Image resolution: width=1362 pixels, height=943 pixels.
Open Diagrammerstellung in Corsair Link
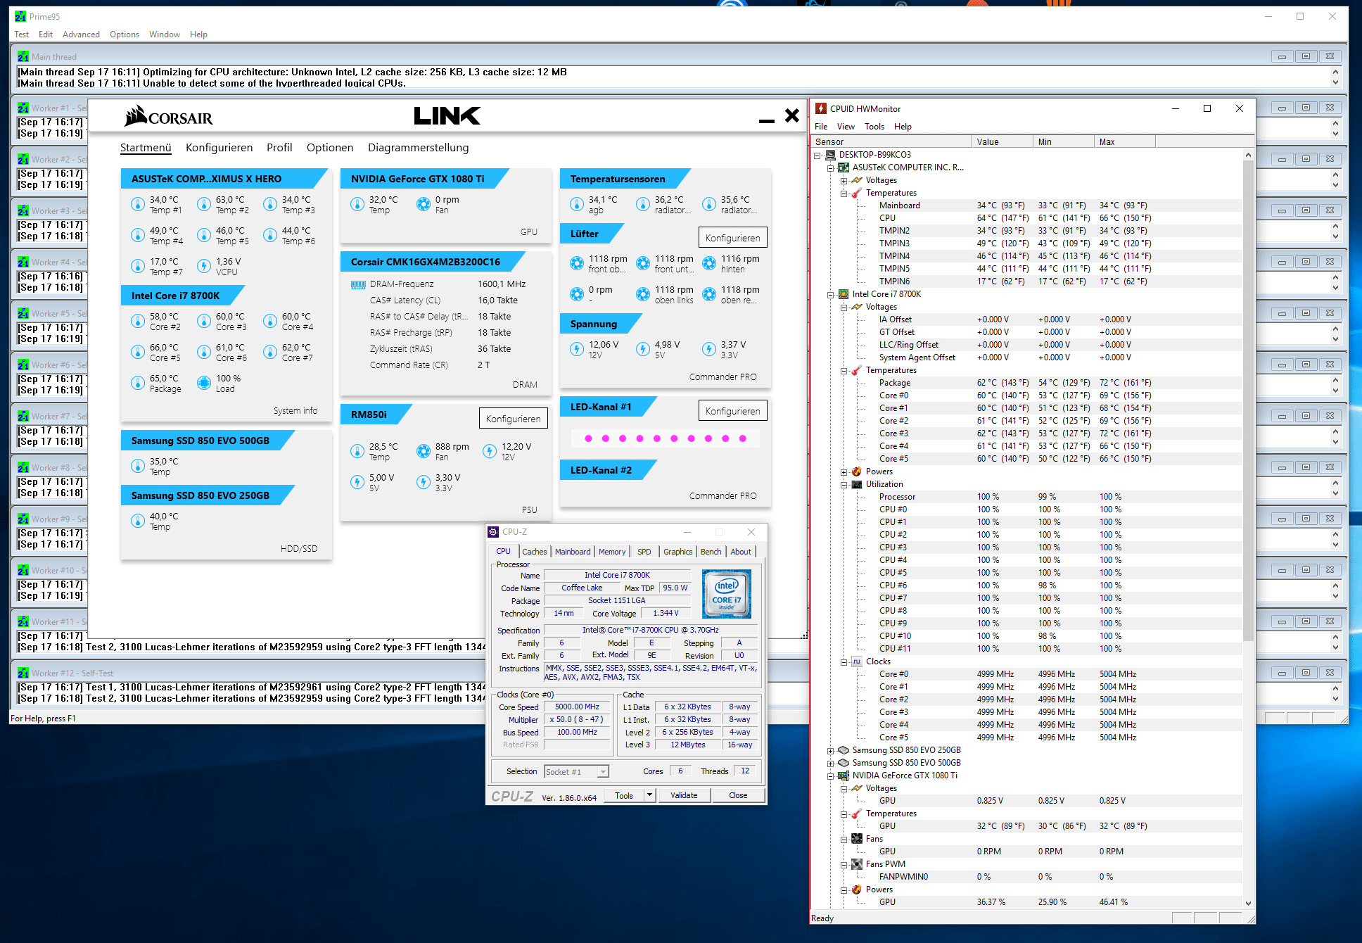point(418,148)
